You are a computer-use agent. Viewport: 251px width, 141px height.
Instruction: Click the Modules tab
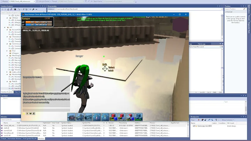point(41,139)
